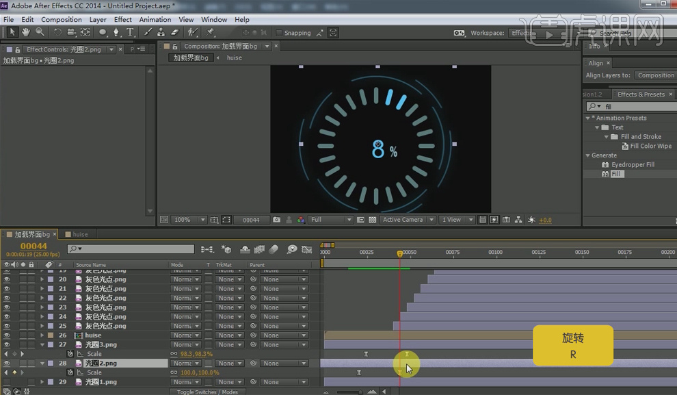Screen dimensions: 677x395
Task: Select the Eraser tool
Action: (x=174, y=32)
